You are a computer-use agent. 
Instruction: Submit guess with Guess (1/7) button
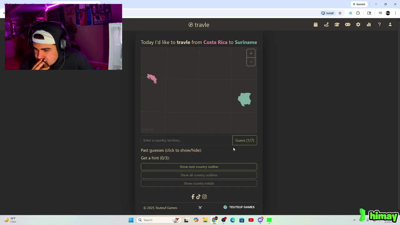click(245, 140)
